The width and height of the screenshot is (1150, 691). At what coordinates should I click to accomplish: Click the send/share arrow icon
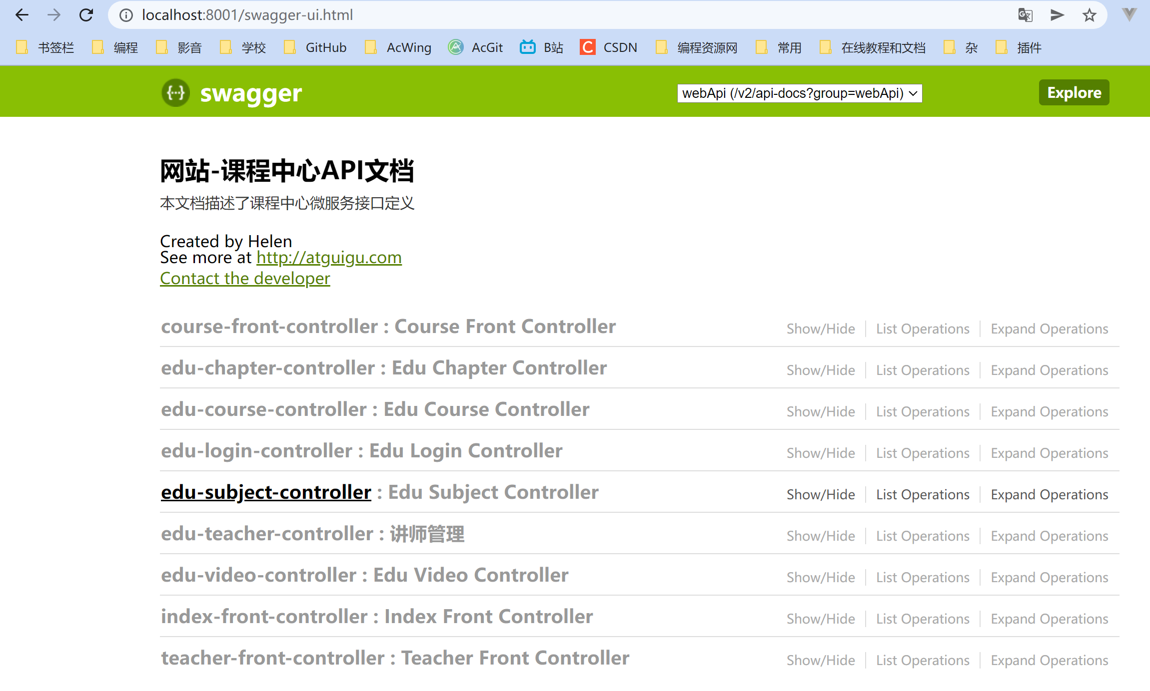point(1057,15)
